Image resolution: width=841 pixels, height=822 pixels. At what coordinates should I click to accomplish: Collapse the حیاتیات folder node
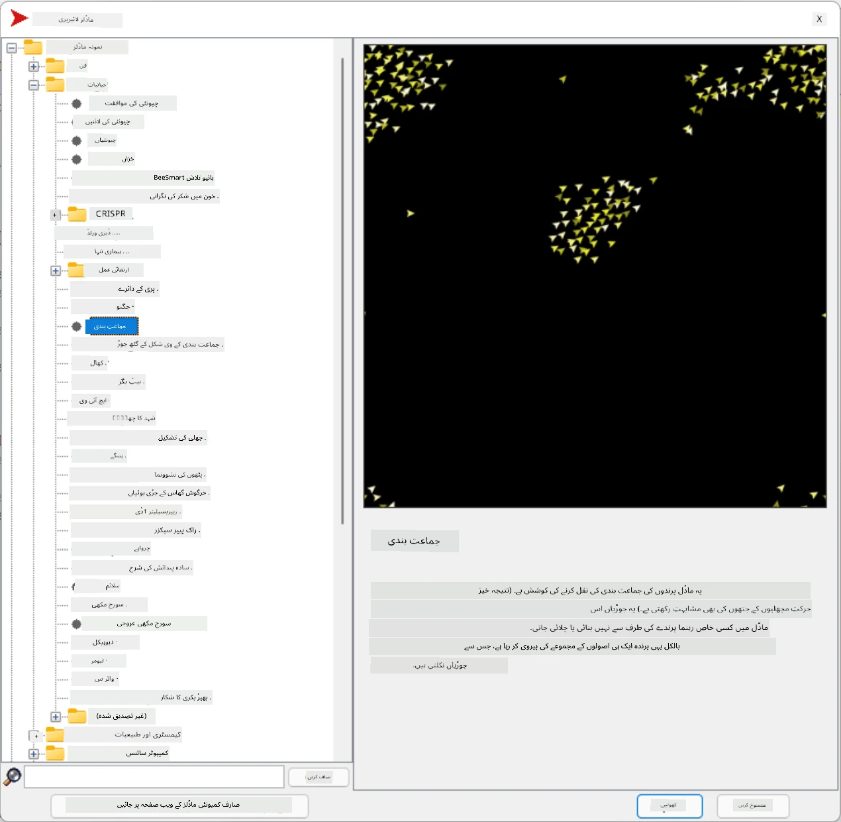pos(34,85)
